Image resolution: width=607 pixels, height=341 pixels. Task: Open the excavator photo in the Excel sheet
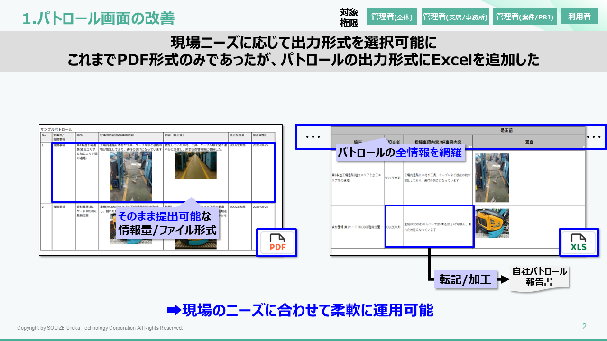pyautogui.click(x=492, y=223)
